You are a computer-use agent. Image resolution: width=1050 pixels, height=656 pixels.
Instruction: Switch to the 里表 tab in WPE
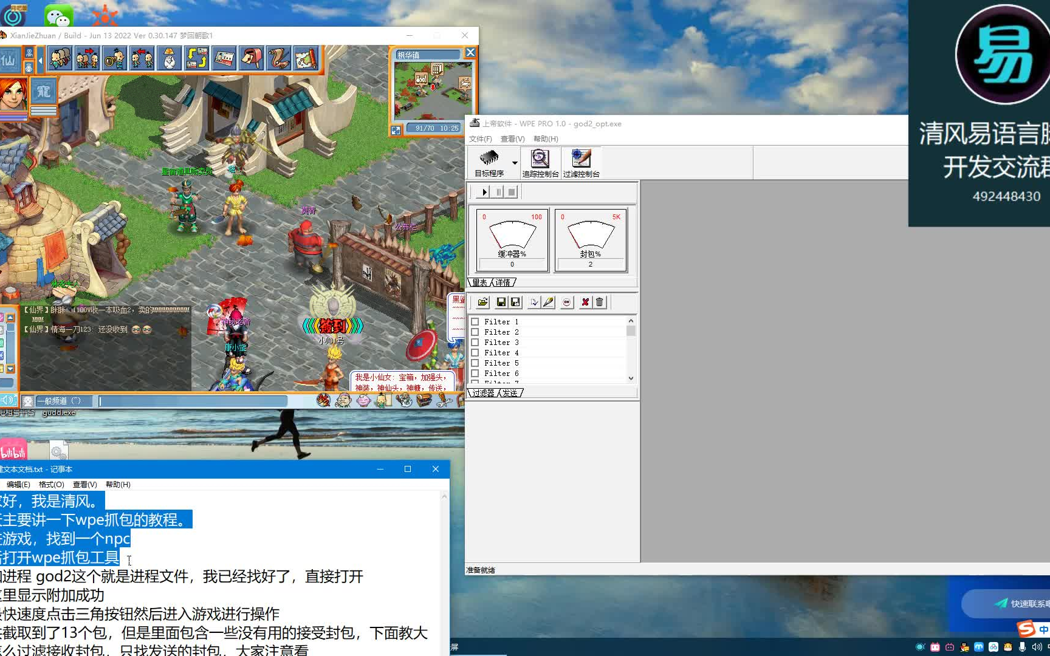[479, 282]
